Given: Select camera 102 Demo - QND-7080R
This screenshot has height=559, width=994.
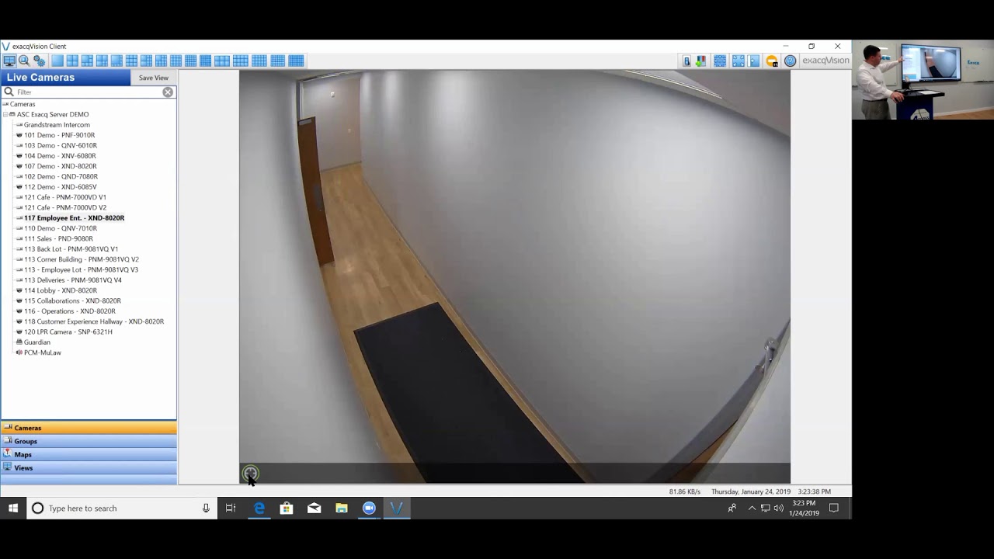Looking at the screenshot, I should 61,176.
